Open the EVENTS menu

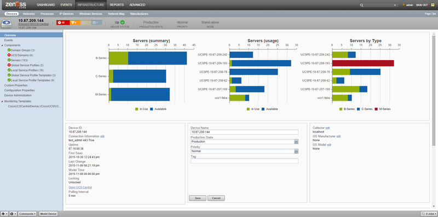pos(66,5)
